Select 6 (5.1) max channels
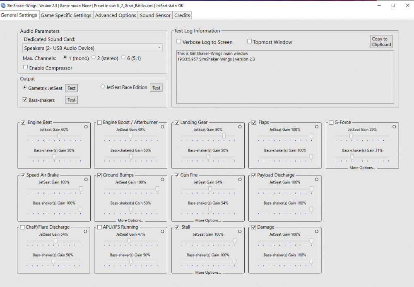Screen dimensions: 414x287 coord(123,57)
